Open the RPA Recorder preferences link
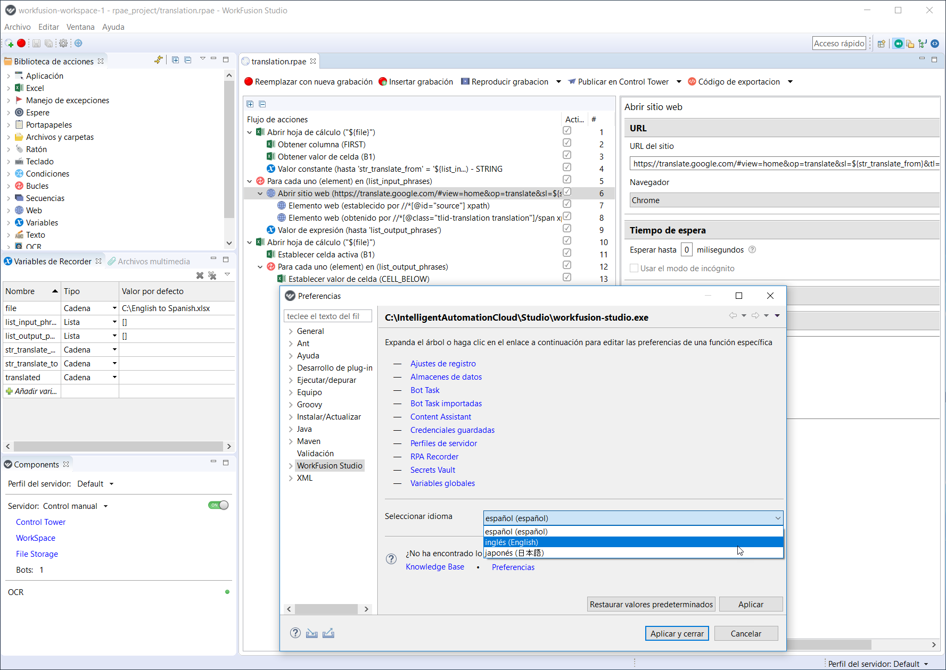This screenshot has height=670, width=946. click(x=434, y=457)
